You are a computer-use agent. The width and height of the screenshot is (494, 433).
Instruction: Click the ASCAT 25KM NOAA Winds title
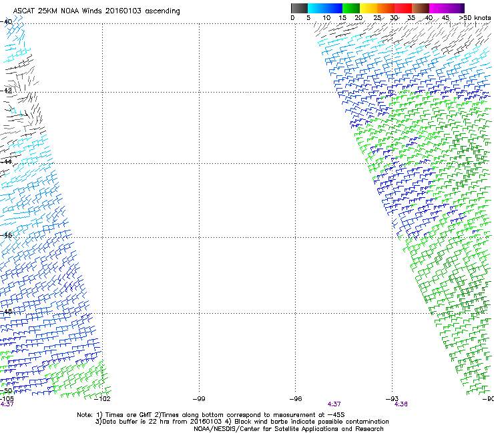96,11
